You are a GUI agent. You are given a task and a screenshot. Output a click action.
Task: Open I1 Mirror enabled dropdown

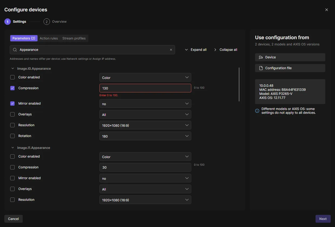(x=145, y=178)
